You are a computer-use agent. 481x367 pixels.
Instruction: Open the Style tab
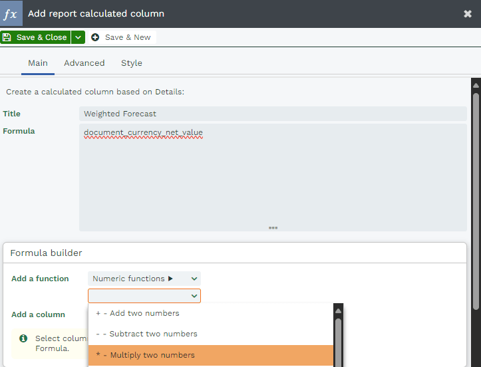point(131,63)
